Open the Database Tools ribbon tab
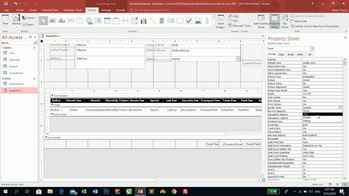Viewport: 349px width, 196px height. (73, 10)
